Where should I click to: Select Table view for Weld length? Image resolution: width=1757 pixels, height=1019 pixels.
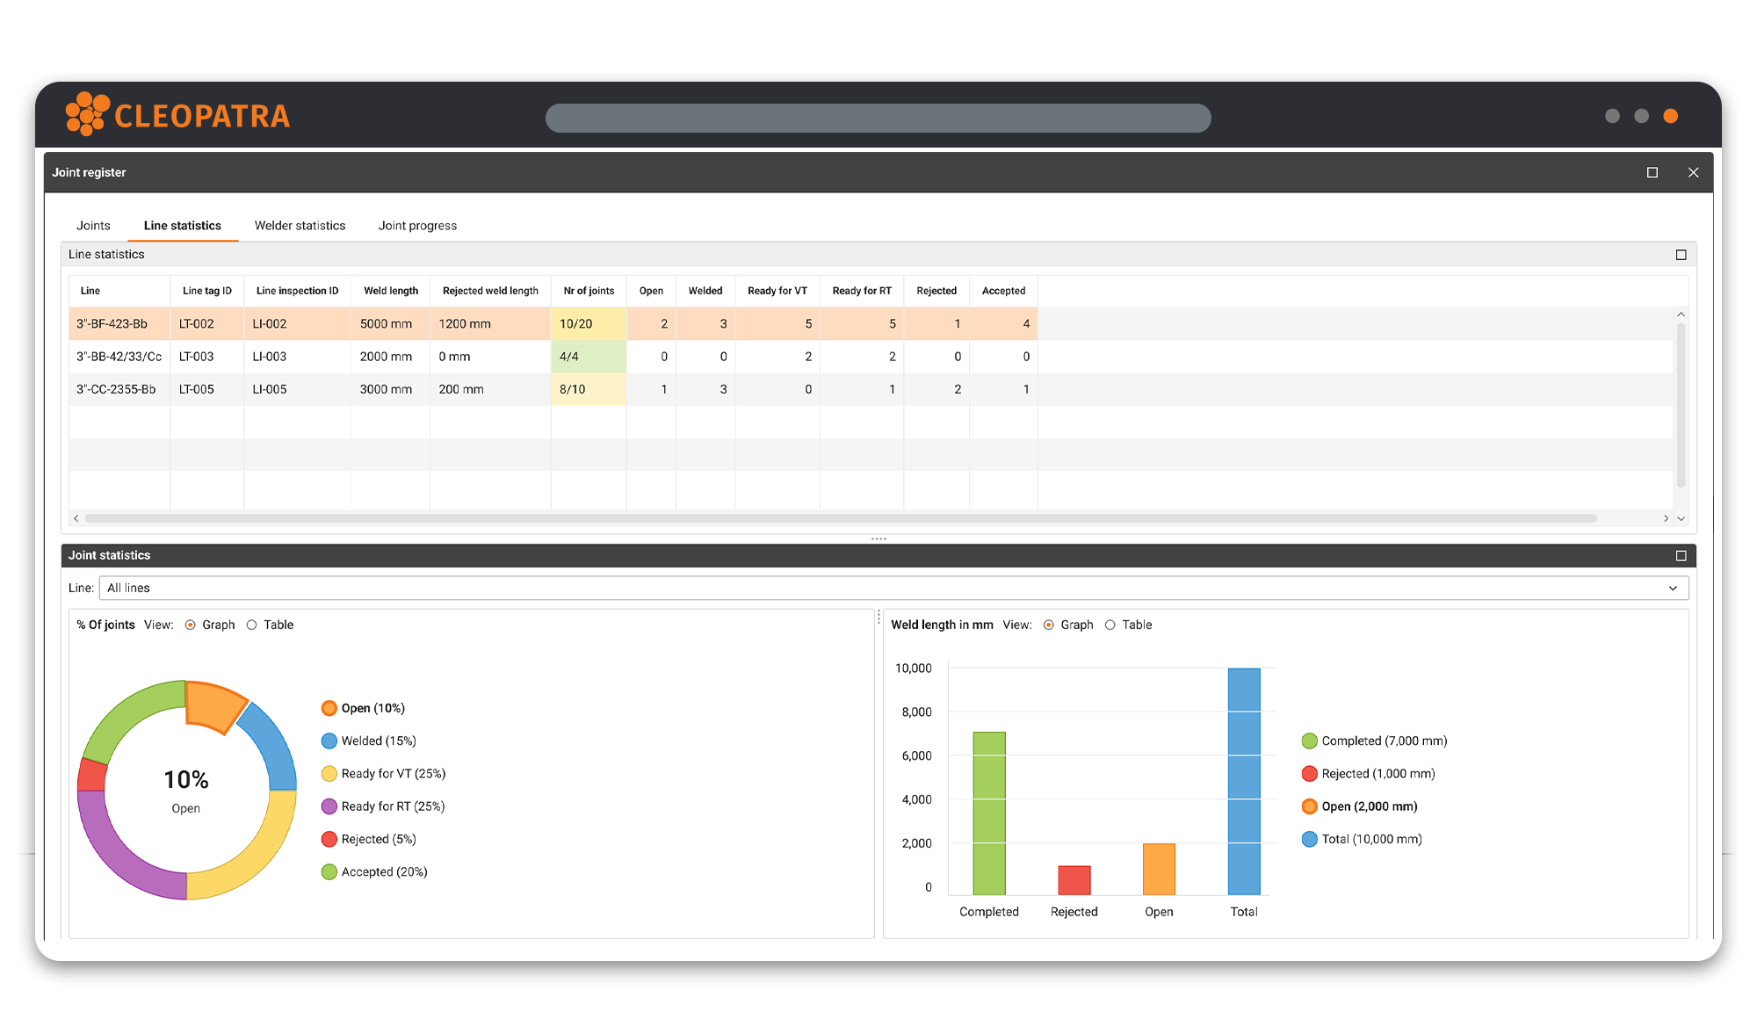[1110, 625]
